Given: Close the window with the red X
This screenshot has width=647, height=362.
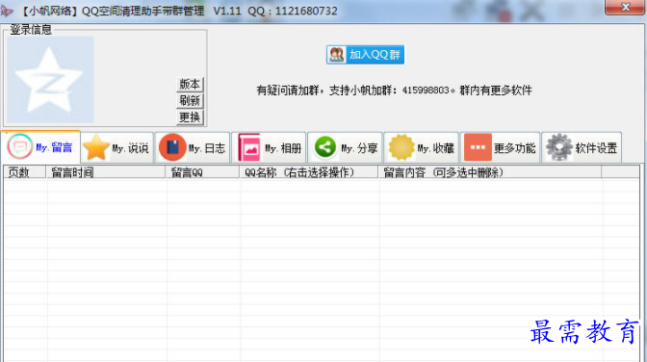Looking at the screenshot, I should 626,7.
